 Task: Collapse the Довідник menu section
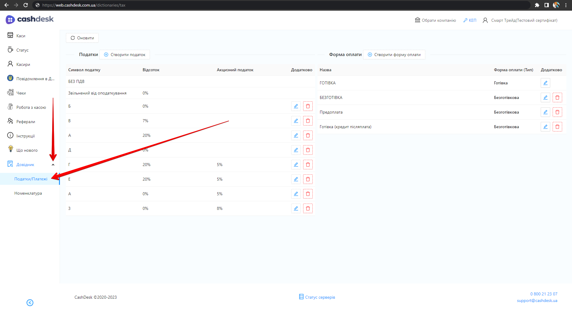coord(53,165)
